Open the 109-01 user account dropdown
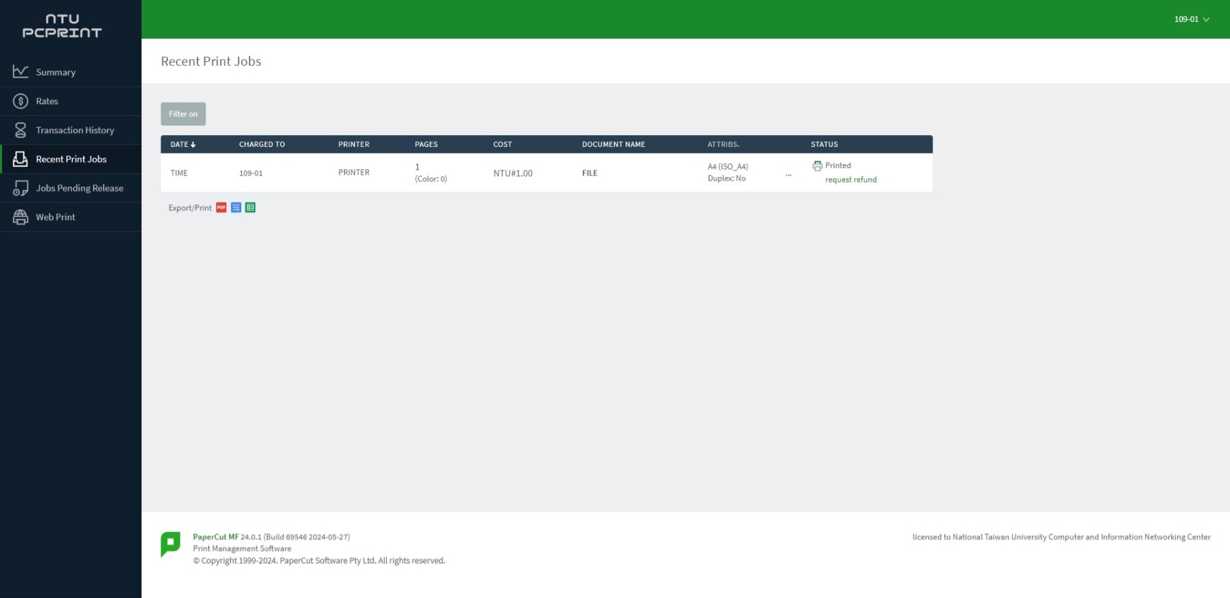This screenshot has height=598, width=1230. coord(1191,19)
